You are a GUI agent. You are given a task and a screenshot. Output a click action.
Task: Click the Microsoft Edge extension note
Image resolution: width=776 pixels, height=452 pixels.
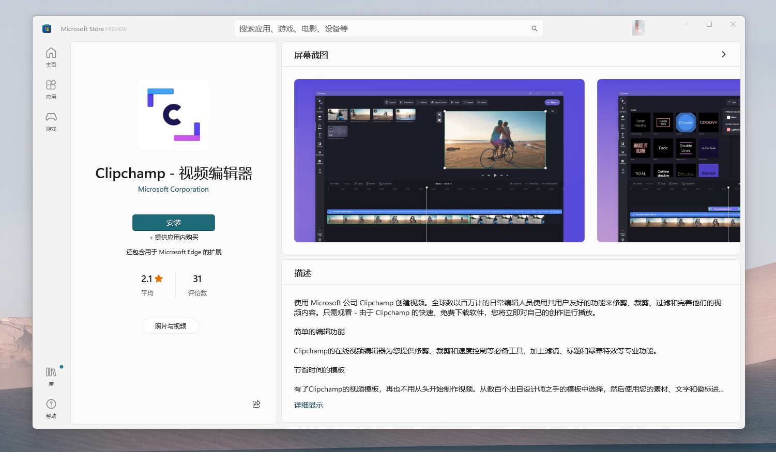tap(174, 252)
